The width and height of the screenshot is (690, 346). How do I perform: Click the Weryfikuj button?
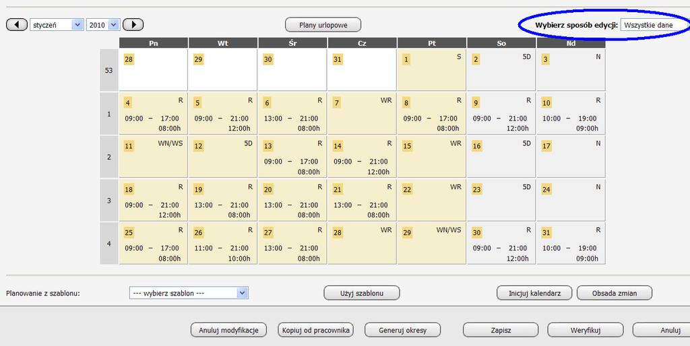(586, 330)
